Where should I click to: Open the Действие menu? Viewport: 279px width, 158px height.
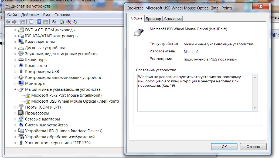pyautogui.click(x=30, y=15)
